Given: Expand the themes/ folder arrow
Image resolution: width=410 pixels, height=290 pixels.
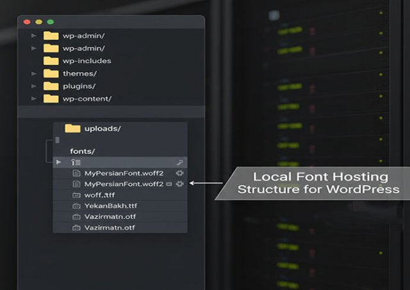Looking at the screenshot, I should [34, 73].
